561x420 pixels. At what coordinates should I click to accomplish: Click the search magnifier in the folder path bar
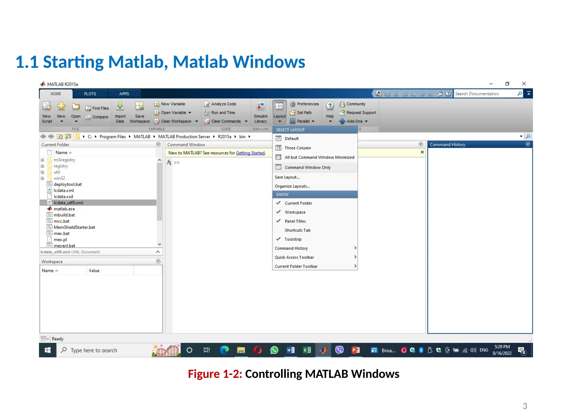[528, 136]
